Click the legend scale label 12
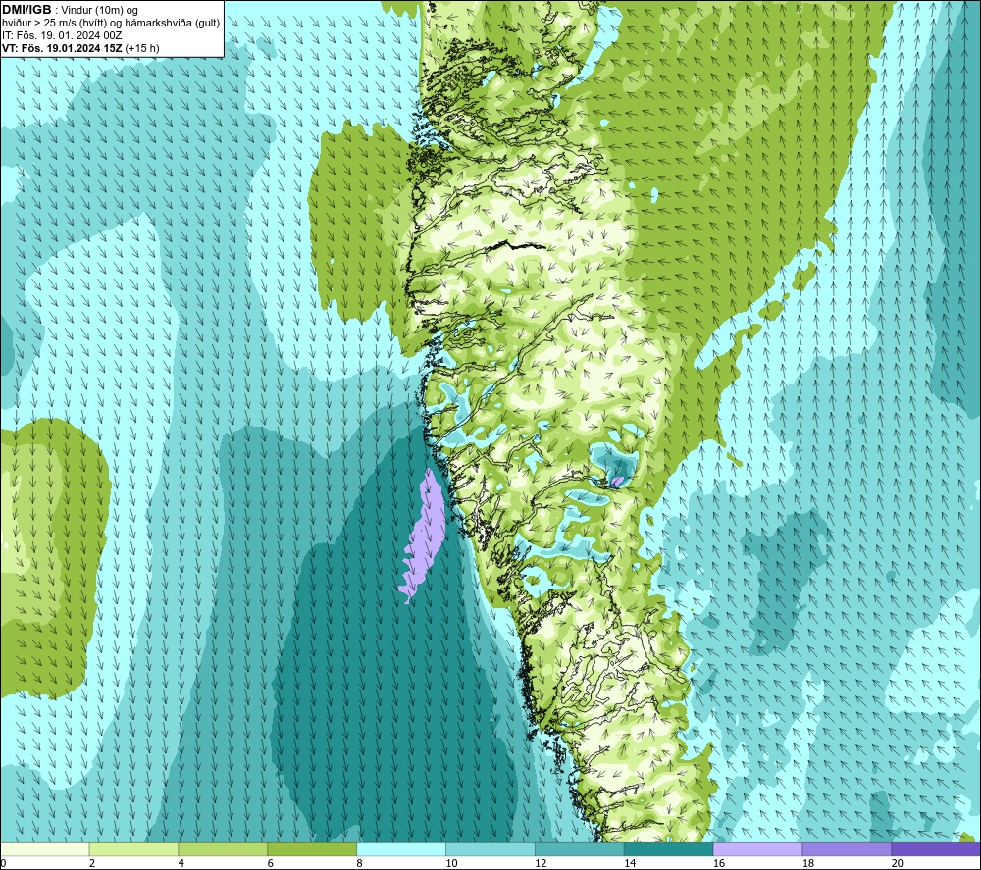Viewport: 981px width, 870px height. click(x=541, y=863)
